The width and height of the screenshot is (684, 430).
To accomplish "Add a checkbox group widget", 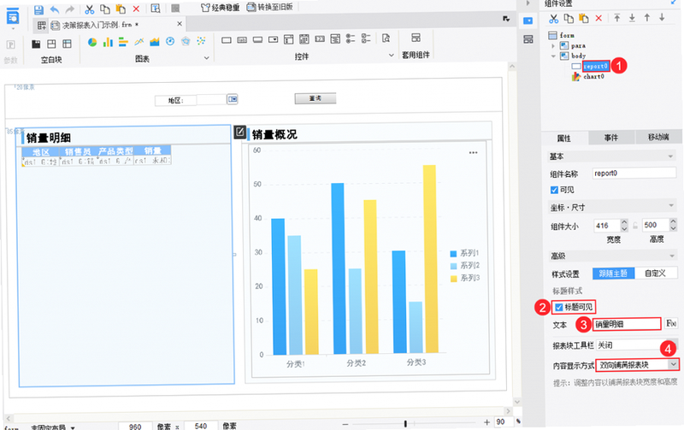I will point(366,38).
